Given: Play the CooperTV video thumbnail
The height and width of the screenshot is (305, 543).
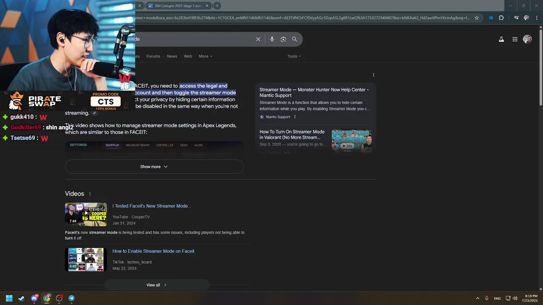Looking at the screenshot, I should pyautogui.click(x=86, y=214).
